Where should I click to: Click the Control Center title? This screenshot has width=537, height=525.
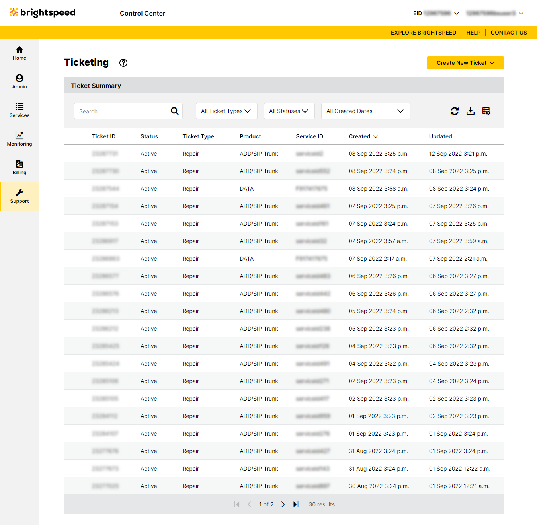pos(143,13)
